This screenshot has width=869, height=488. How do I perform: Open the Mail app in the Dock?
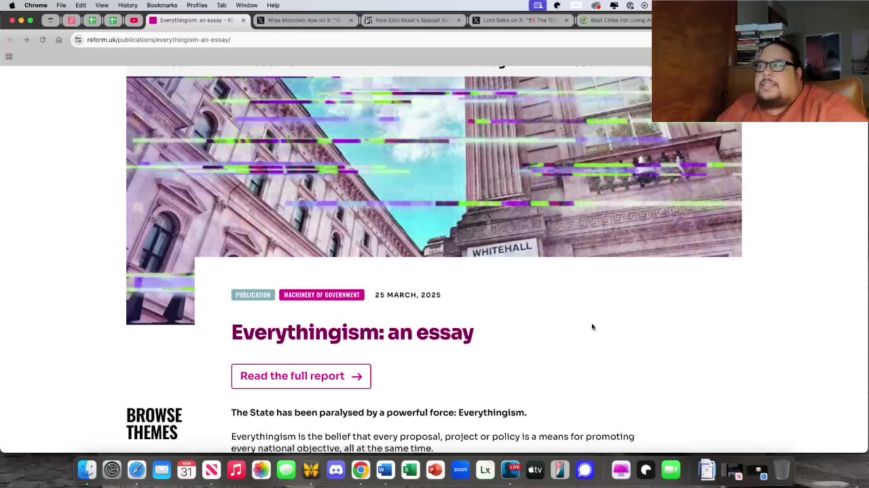click(162, 470)
